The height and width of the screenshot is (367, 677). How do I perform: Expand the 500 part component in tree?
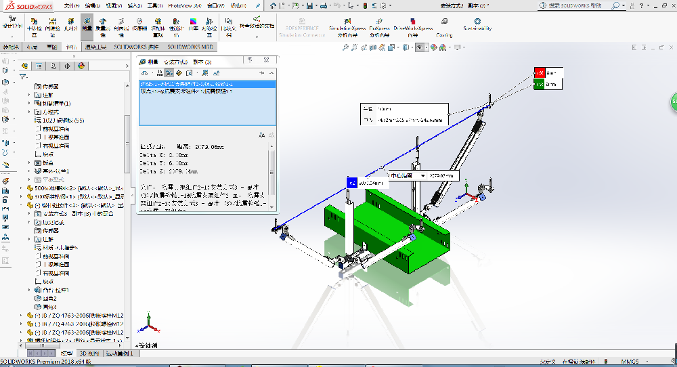21,188
